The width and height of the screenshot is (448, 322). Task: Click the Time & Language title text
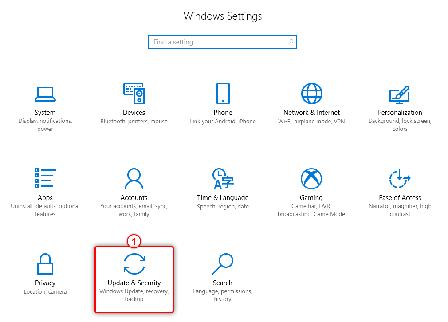click(223, 198)
